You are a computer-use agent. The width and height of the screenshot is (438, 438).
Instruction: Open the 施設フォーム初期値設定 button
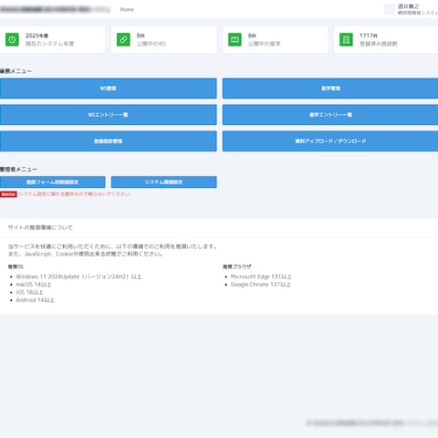(x=53, y=182)
